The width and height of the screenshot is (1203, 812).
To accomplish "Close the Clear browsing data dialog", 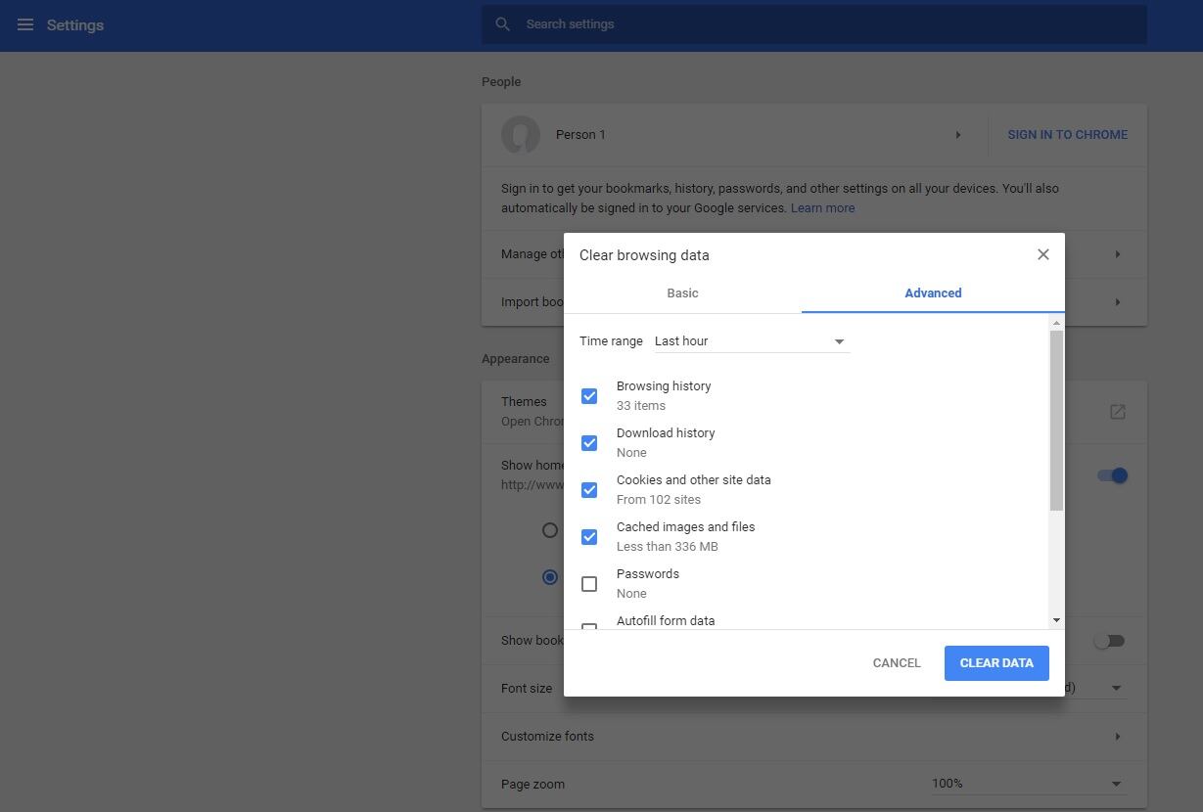I will click(1042, 254).
